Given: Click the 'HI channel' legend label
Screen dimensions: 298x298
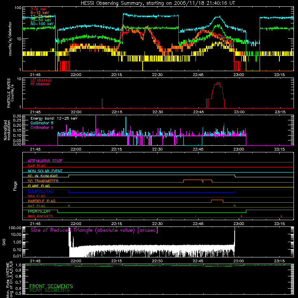Looking at the screenshot, I should [40, 84].
